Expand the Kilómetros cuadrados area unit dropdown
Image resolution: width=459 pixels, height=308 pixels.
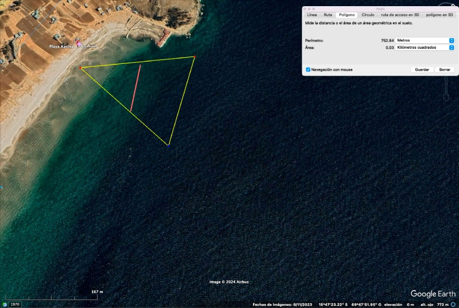pyautogui.click(x=424, y=48)
